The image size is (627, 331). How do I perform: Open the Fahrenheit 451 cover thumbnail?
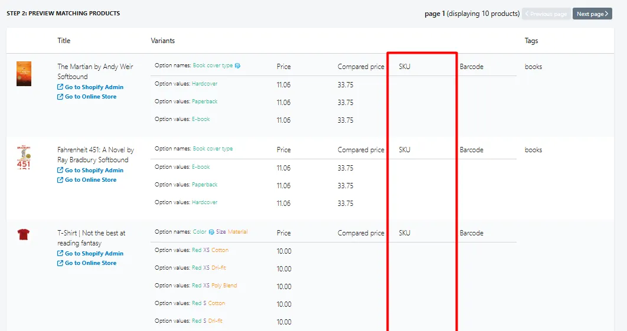pyautogui.click(x=24, y=157)
